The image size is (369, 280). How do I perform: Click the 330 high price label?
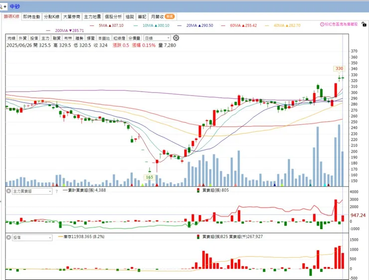[339, 68]
